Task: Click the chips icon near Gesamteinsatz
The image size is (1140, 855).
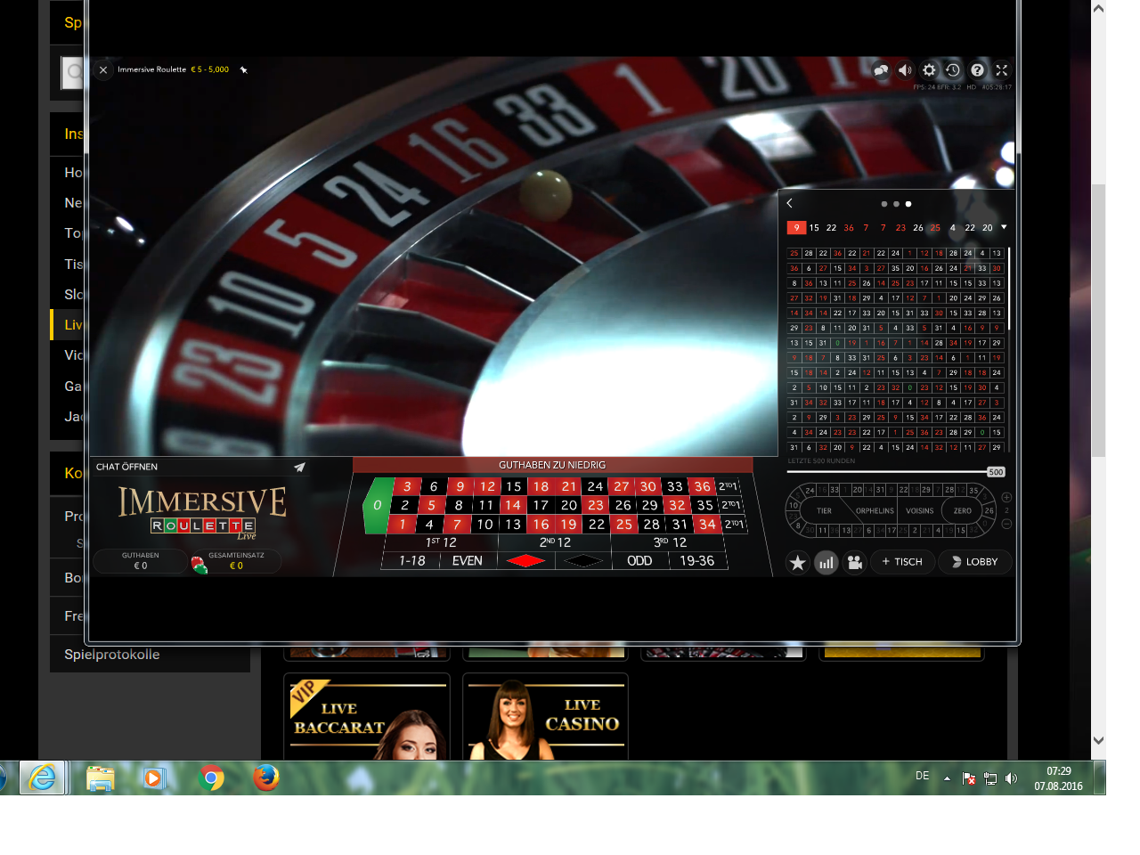Action: tap(199, 565)
